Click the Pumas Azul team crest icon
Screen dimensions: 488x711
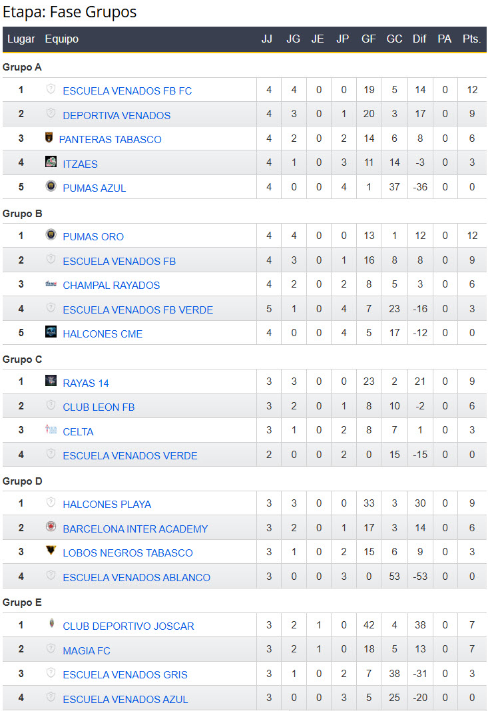[x=51, y=186]
